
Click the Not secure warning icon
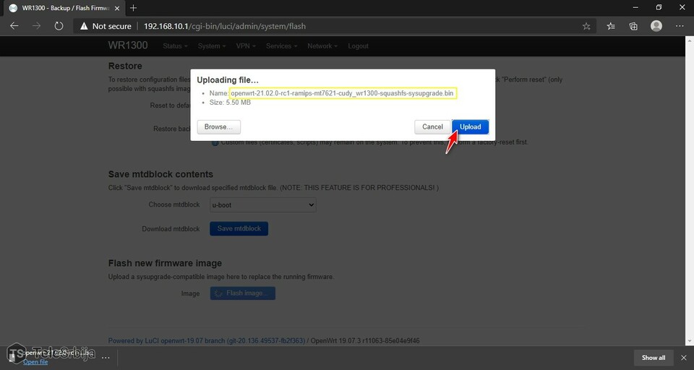coord(84,26)
